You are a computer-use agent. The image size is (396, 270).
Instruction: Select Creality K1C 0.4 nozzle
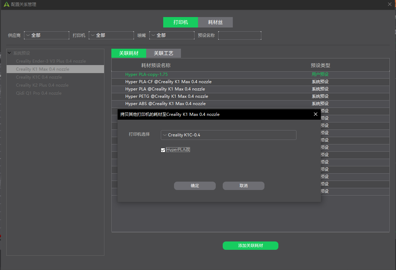(55, 77)
